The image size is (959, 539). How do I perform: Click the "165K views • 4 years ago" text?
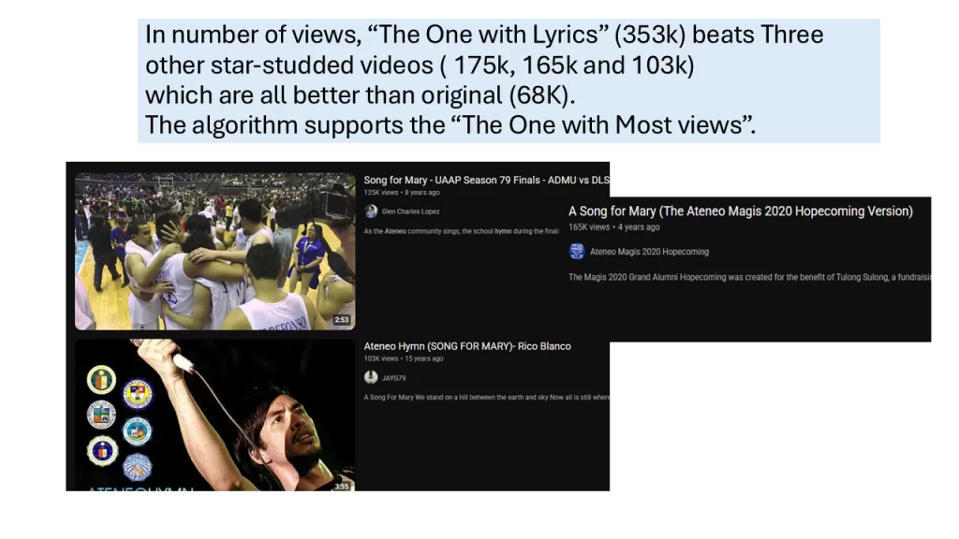tap(614, 227)
